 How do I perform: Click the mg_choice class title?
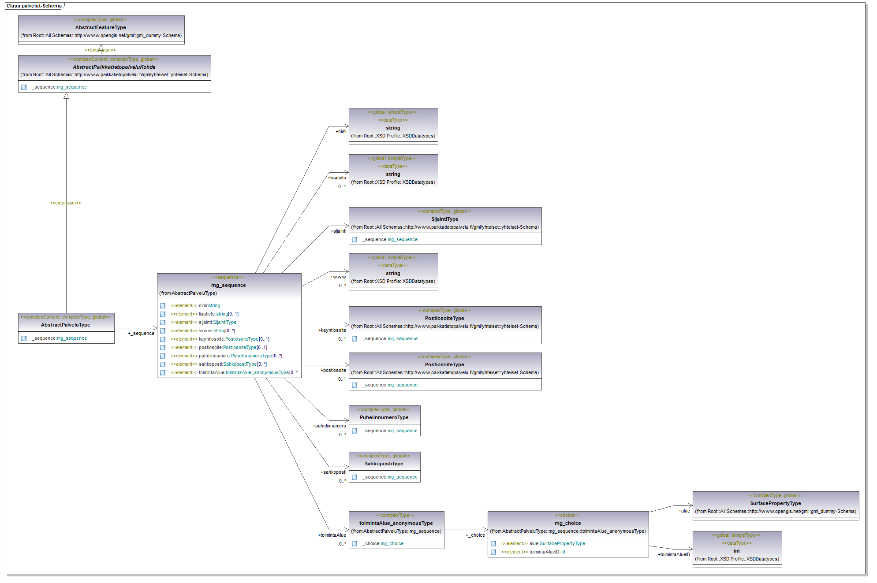point(567,524)
